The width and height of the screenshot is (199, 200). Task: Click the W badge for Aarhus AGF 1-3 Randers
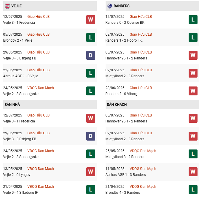[193, 172]
